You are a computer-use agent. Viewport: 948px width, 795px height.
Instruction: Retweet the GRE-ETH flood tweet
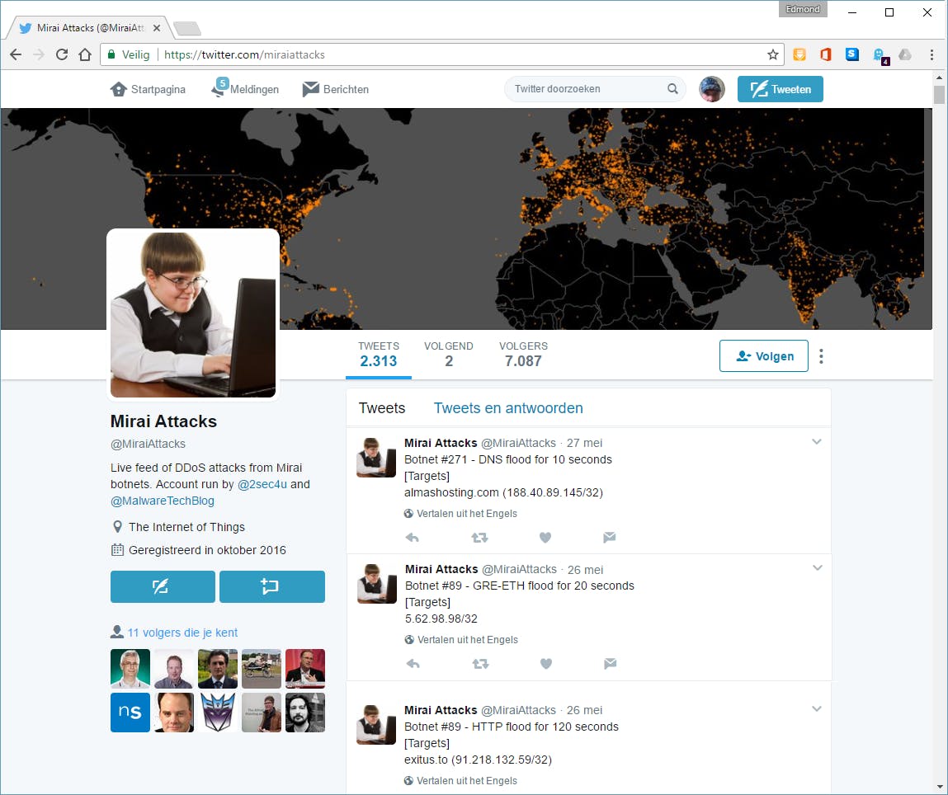[x=481, y=663]
